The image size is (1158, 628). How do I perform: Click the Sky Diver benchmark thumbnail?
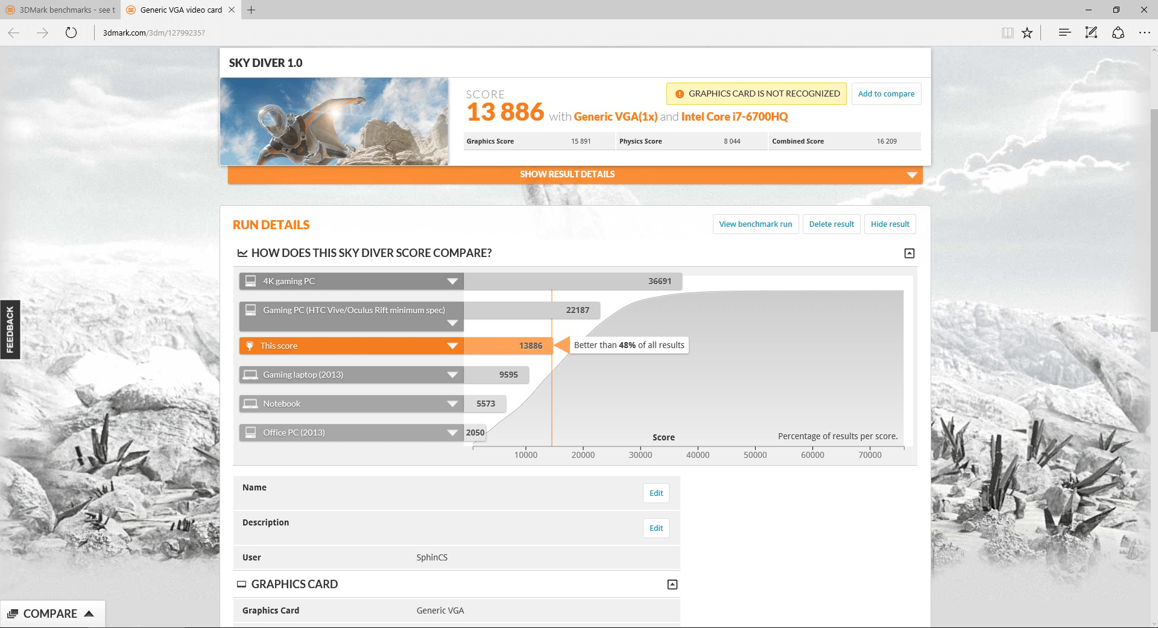tap(334, 121)
